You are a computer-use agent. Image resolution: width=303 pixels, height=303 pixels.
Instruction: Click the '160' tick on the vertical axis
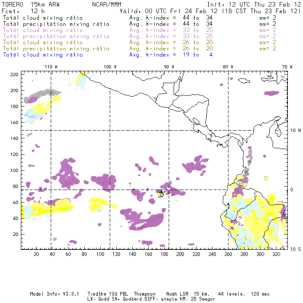(14, 122)
